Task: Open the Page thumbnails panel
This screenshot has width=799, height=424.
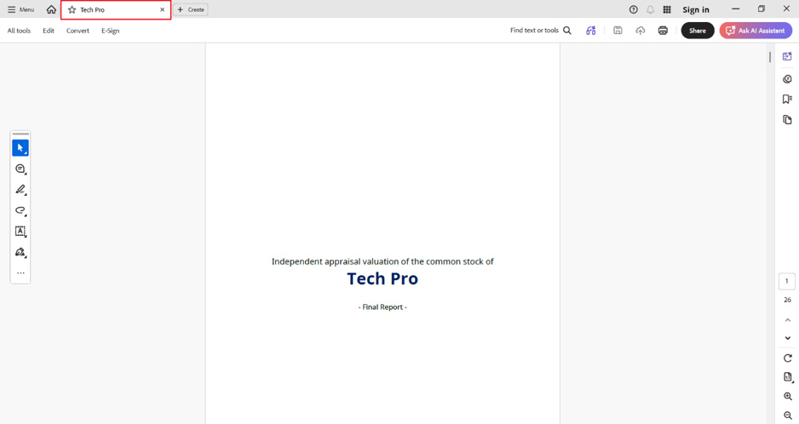Action: click(x=787, y=120)
